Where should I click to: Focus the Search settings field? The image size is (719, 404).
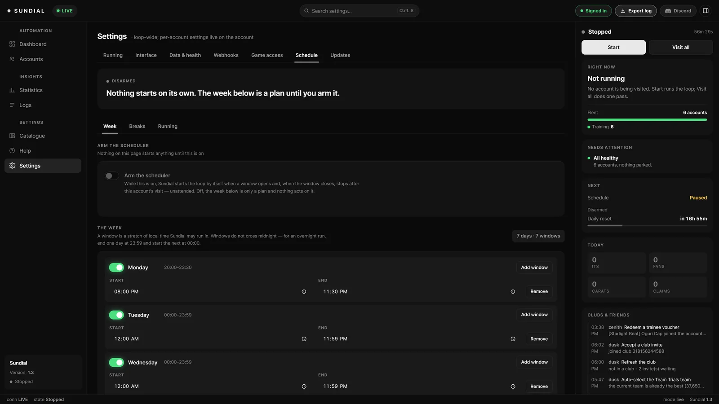tap(359, 11)
